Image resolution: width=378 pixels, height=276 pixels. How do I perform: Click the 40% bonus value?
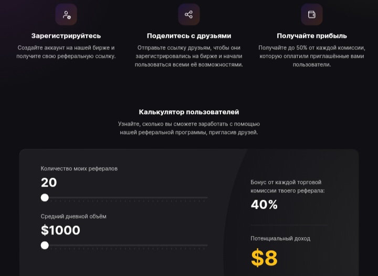[264, 205]
